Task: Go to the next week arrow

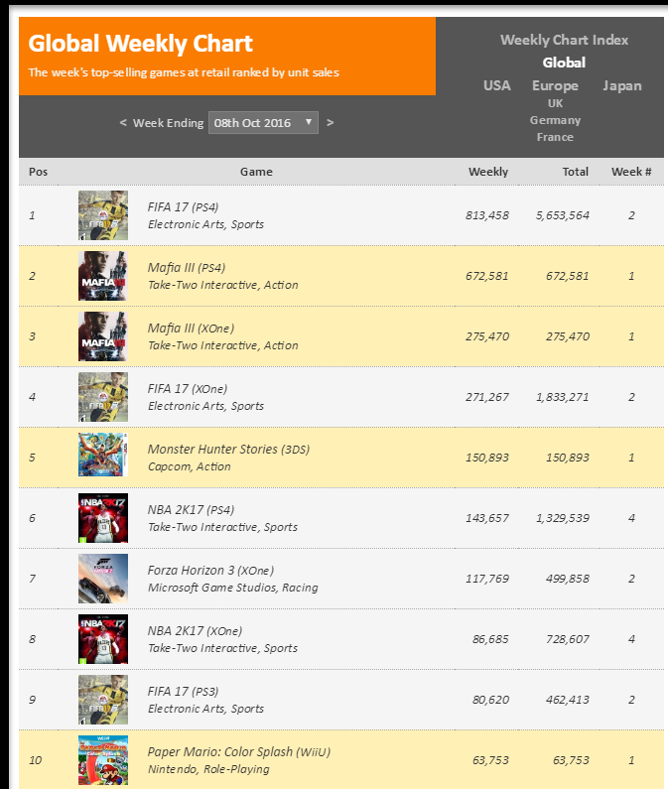Action: click(331, 123)
